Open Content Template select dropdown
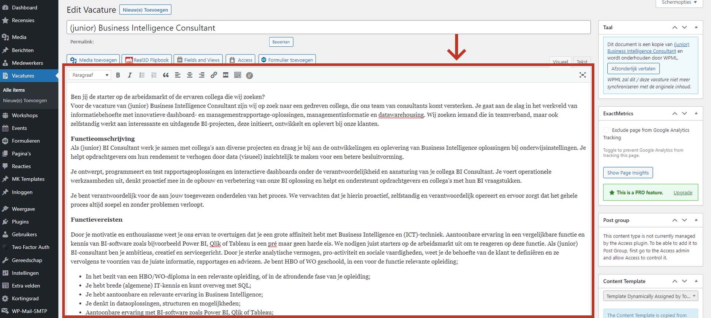 (651, 296)
